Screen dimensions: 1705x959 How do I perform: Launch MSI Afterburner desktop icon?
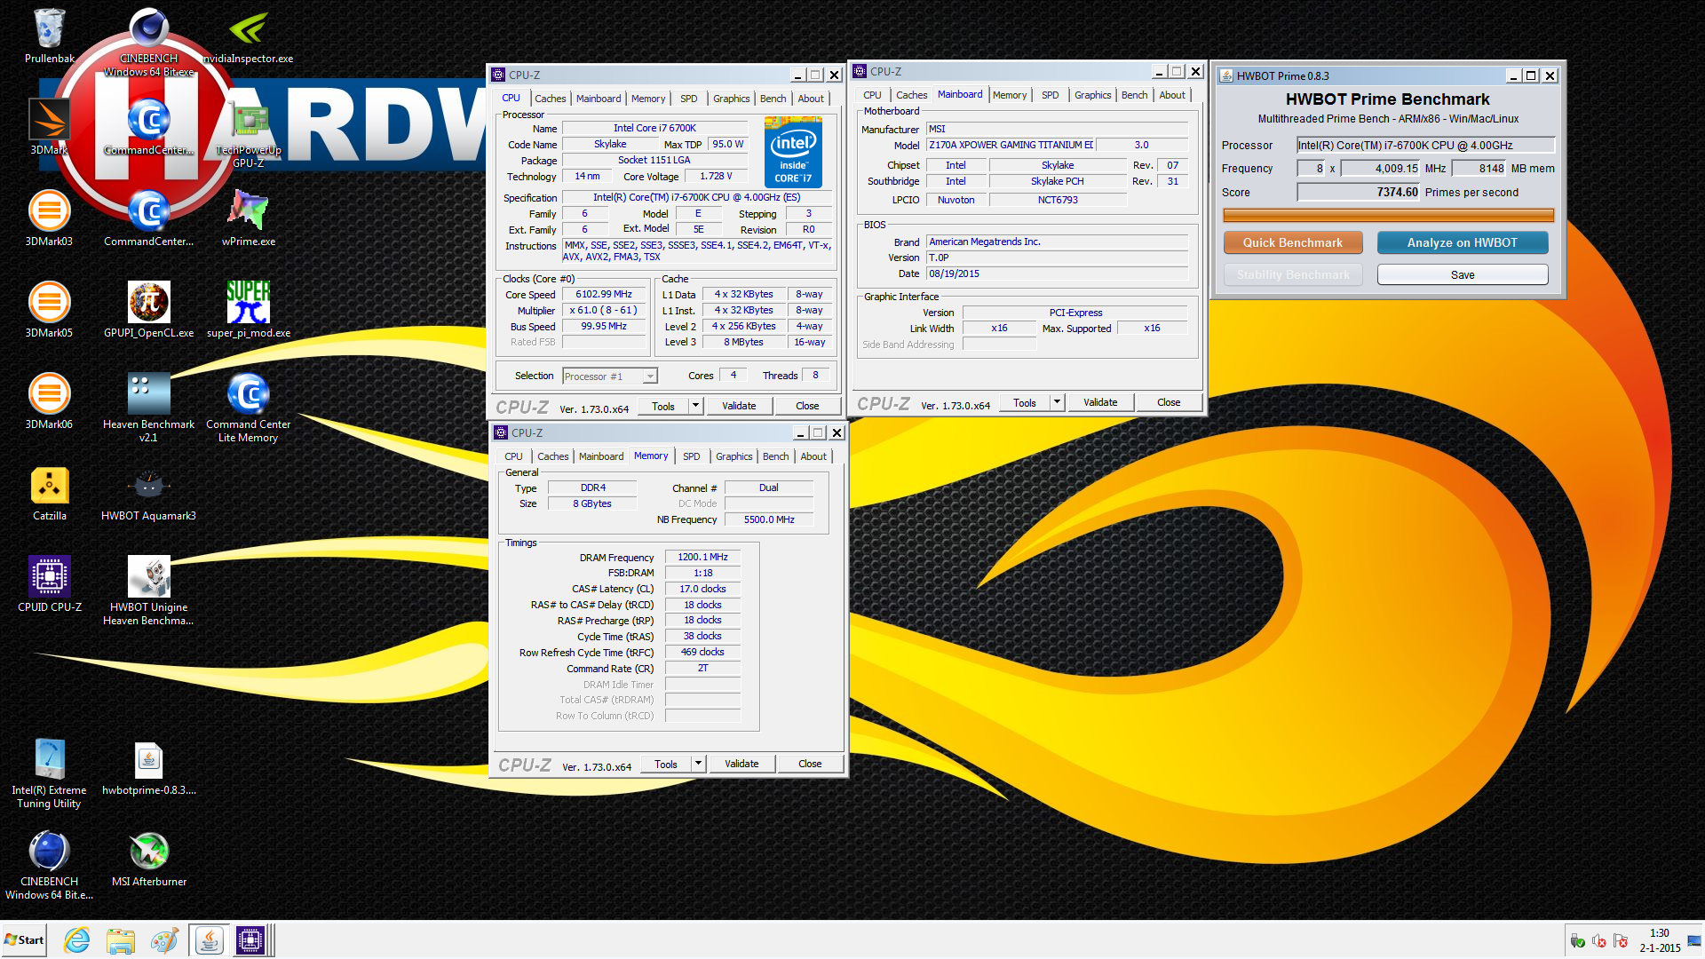[x=148, y=859]
